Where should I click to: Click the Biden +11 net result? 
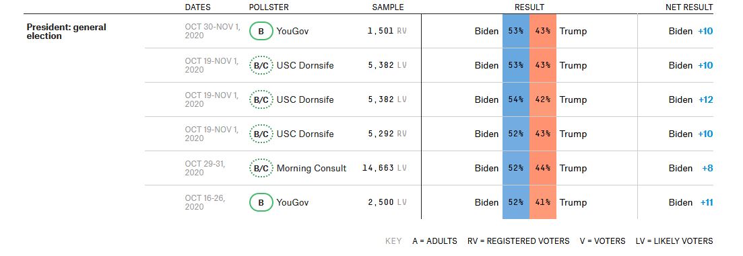click(x=691, y=203)
